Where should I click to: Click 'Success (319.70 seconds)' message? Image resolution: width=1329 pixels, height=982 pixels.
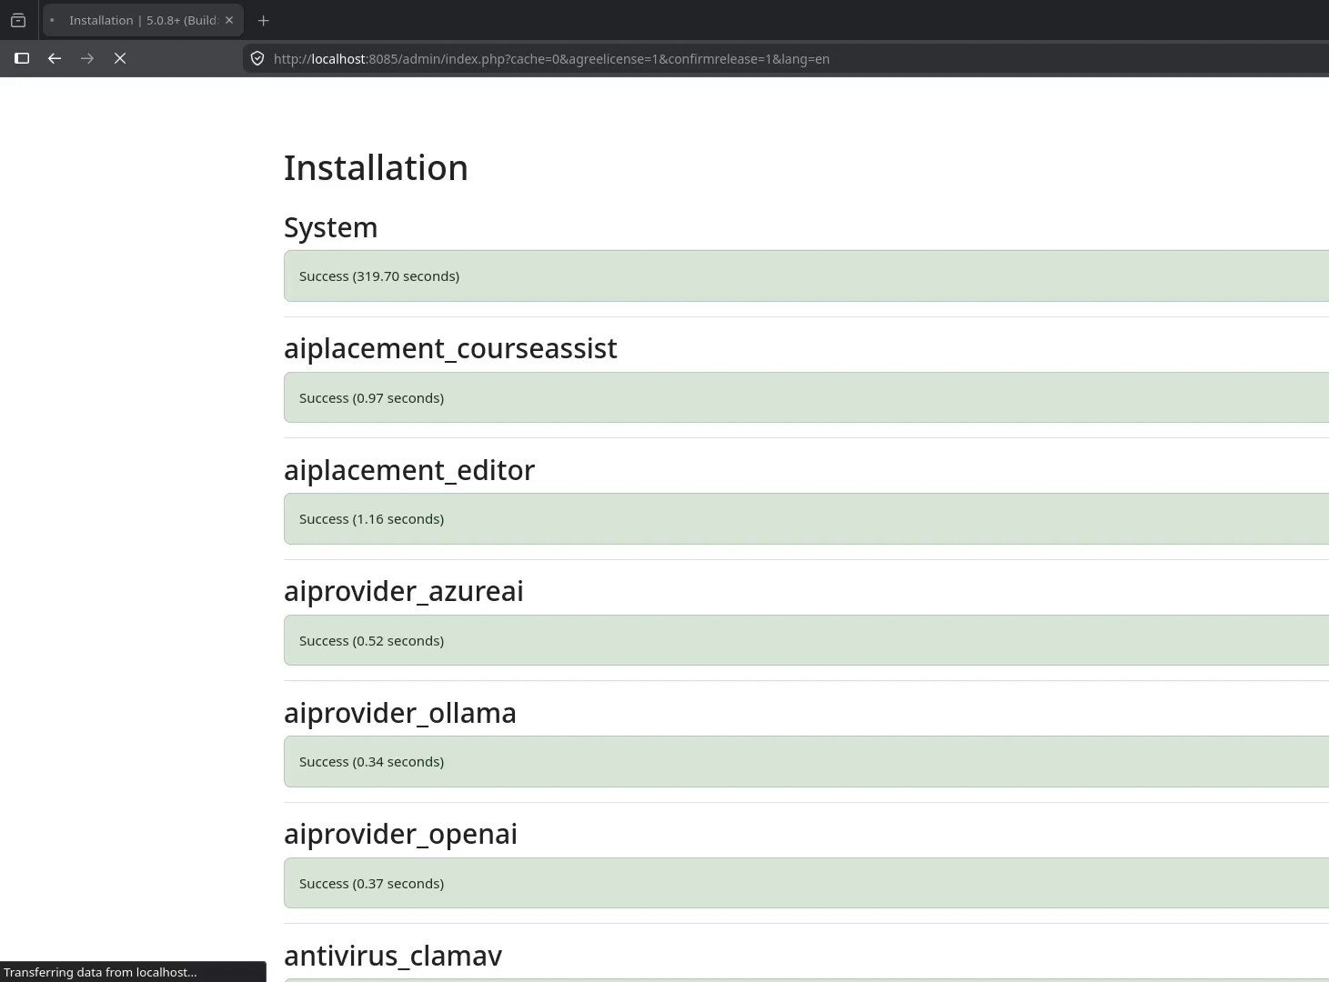(379, 276)
